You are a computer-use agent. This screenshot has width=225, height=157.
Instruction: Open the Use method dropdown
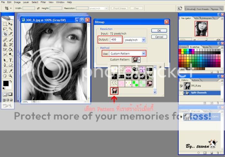pos(144,54)
